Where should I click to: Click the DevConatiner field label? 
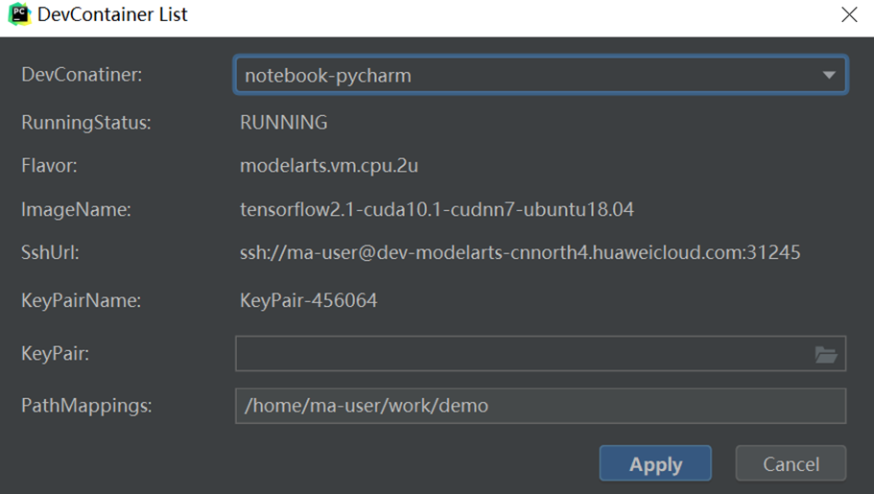[82, 75]
